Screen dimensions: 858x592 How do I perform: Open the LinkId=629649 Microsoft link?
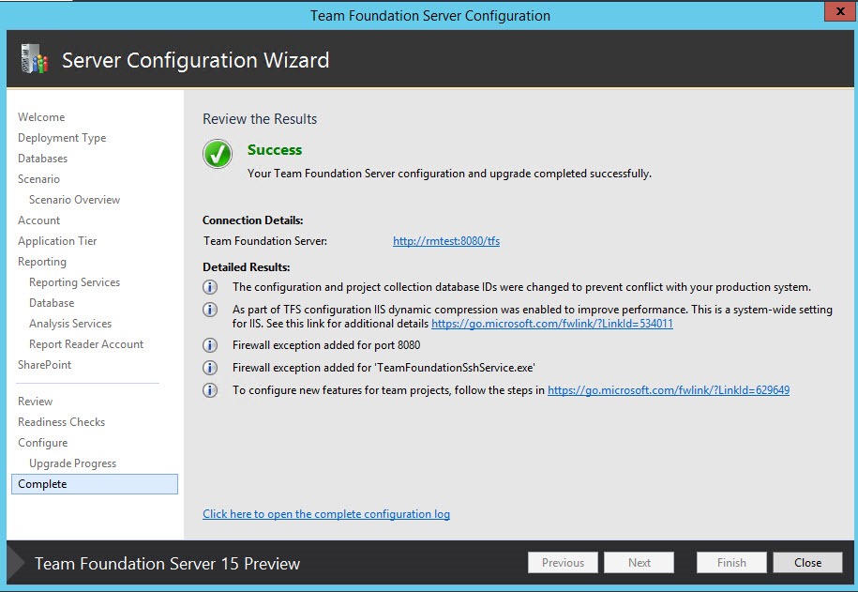tap(669, 390)
